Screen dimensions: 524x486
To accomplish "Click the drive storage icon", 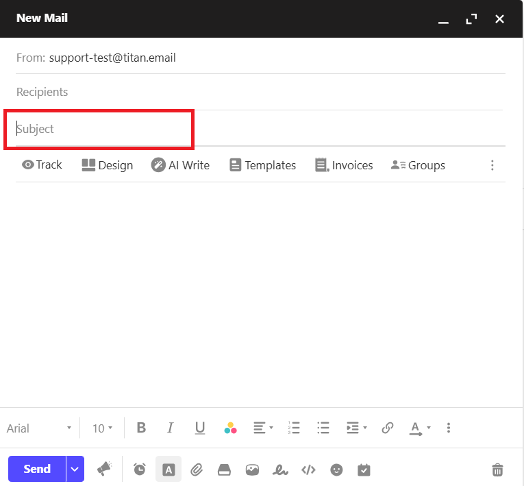I will coord(224,470).
